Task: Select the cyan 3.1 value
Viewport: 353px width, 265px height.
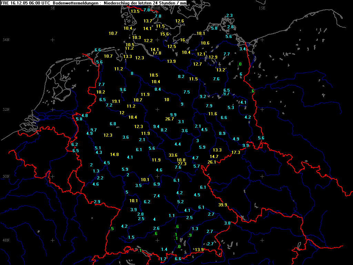Action: point(181,122)
